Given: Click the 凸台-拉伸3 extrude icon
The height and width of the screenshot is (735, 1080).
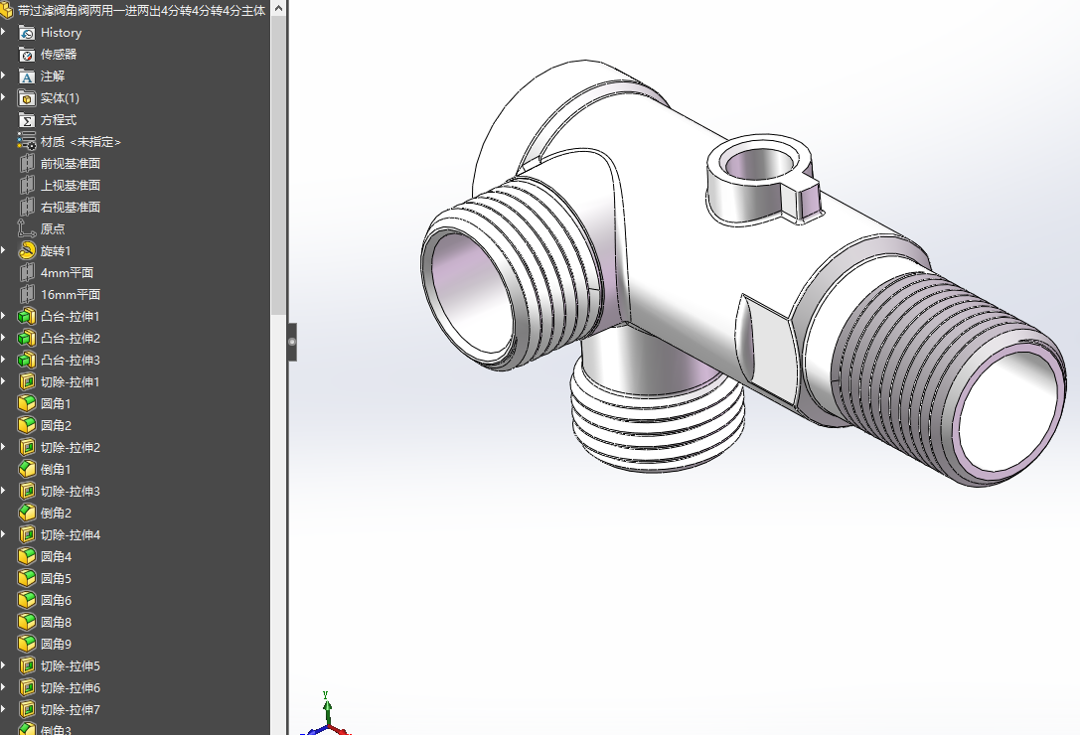Looking at the screenshot, I should click(26, 361).
